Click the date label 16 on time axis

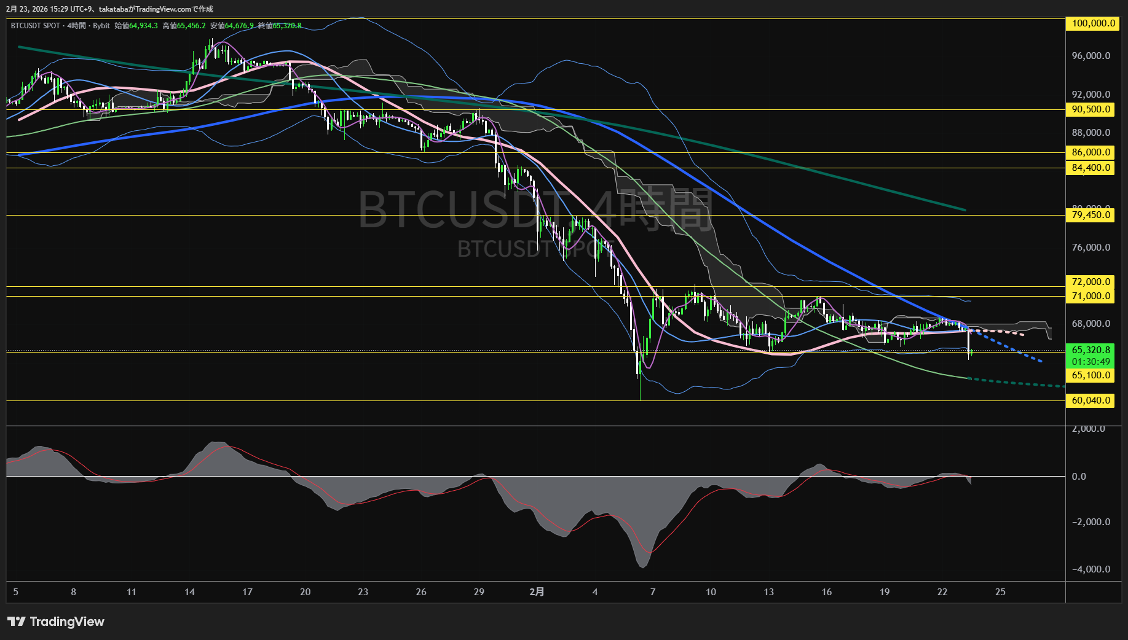(827, 592)
